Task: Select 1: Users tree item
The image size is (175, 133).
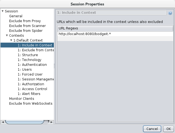Action: pyautogui.click(x=26, y=70)
